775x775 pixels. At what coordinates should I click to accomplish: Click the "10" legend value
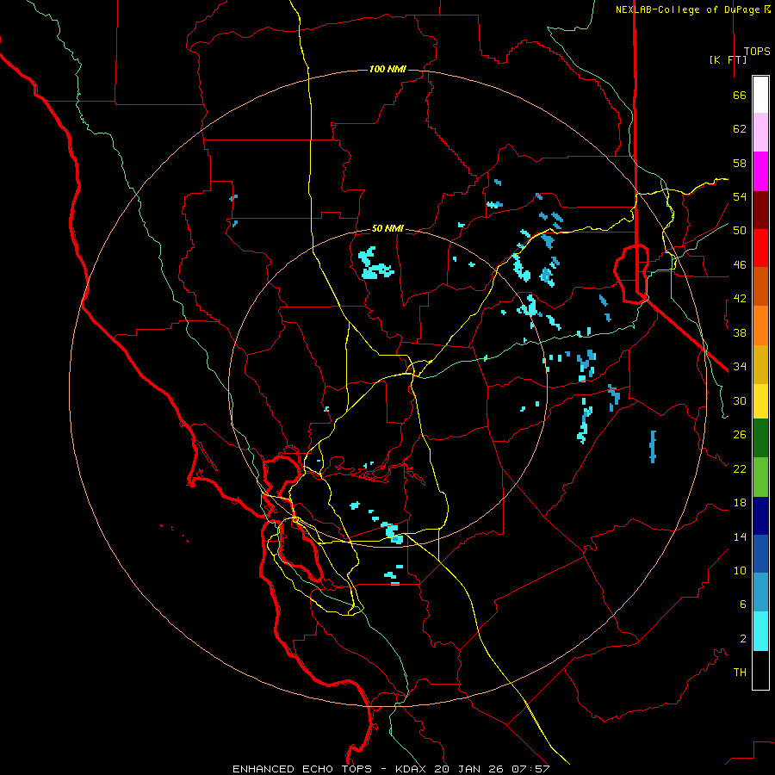(x=740, y=570)
